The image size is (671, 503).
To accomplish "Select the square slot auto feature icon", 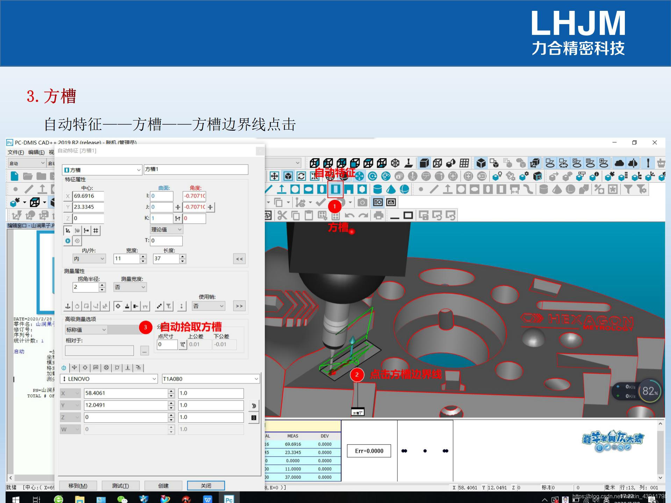I will coord(335,189).
